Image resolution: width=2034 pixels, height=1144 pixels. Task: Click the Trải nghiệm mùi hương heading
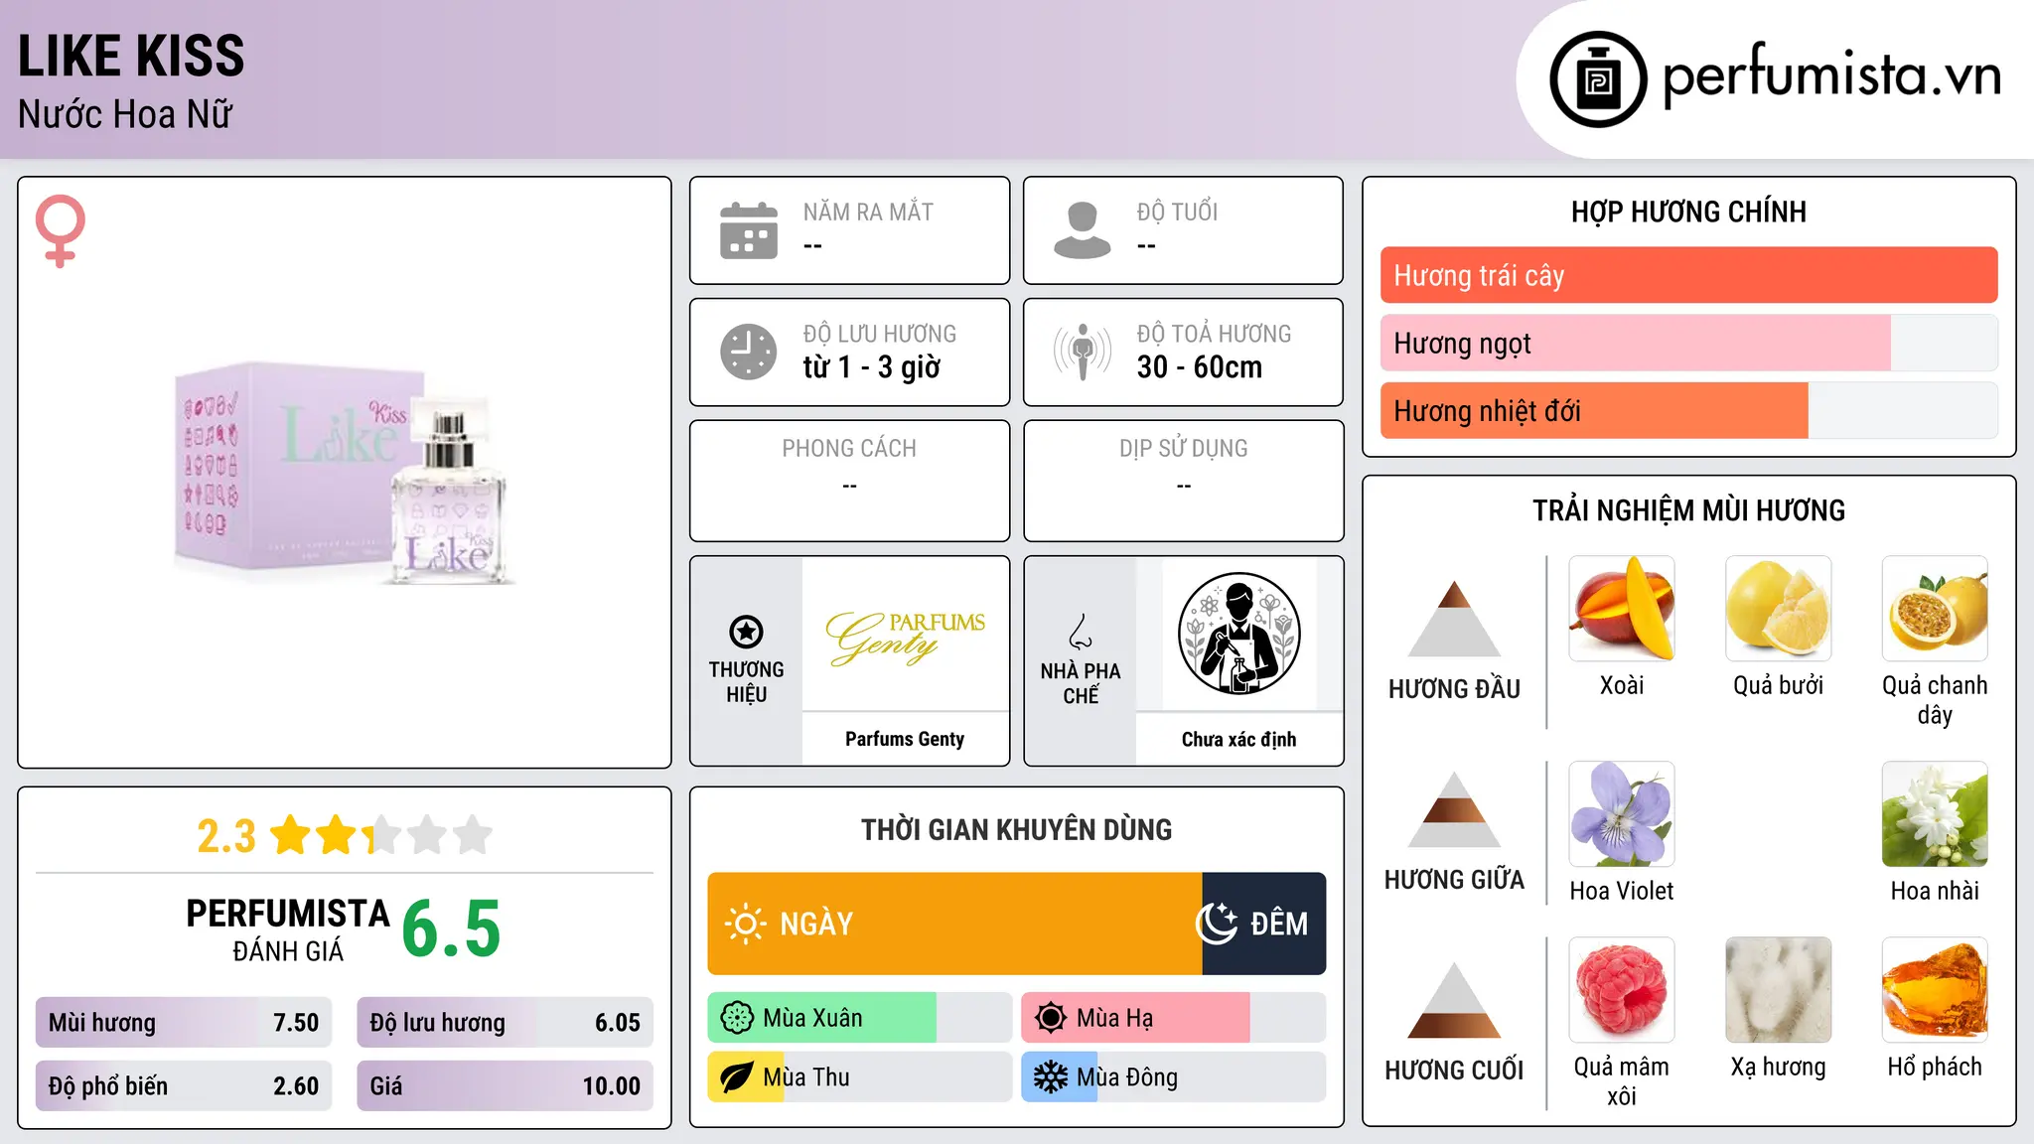(1688, 510)
